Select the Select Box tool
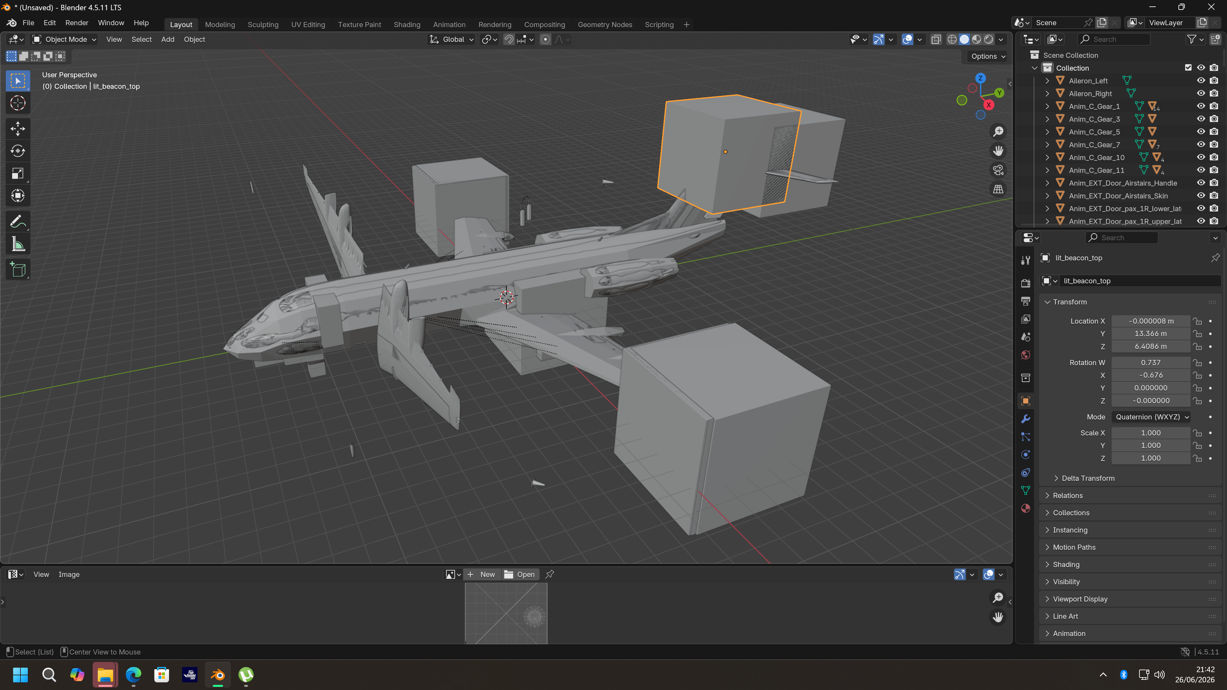 point(18,81)
